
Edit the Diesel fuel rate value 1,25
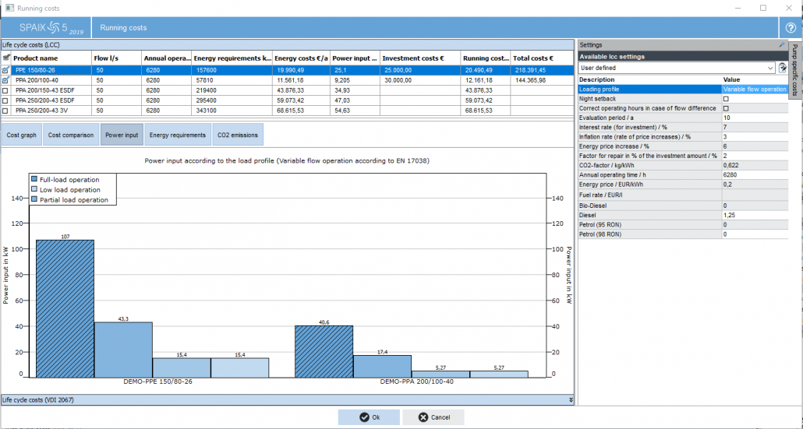click(755, 215)
